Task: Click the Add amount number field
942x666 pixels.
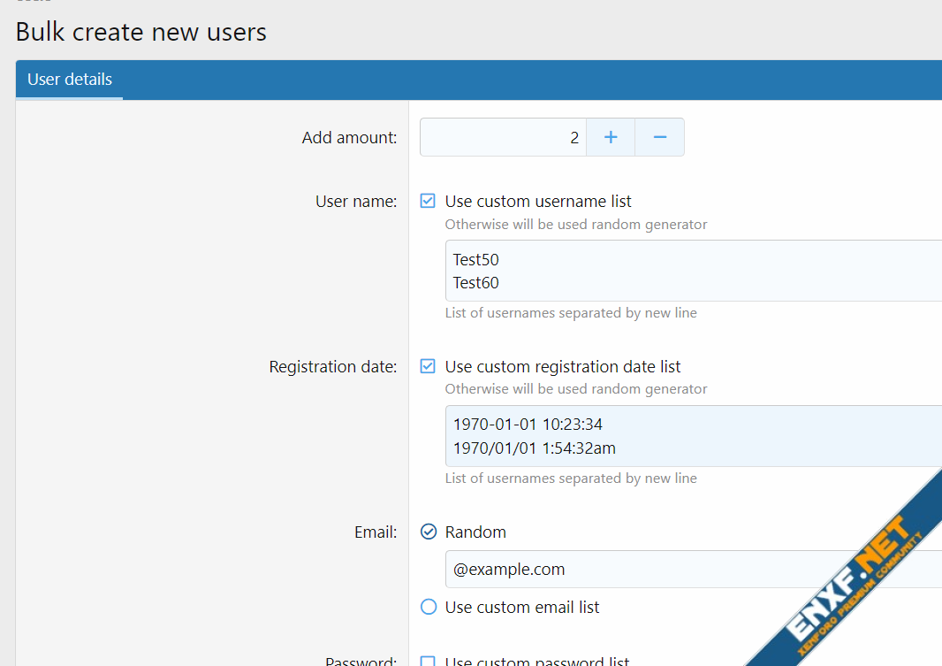Action: tap(502, 137)
